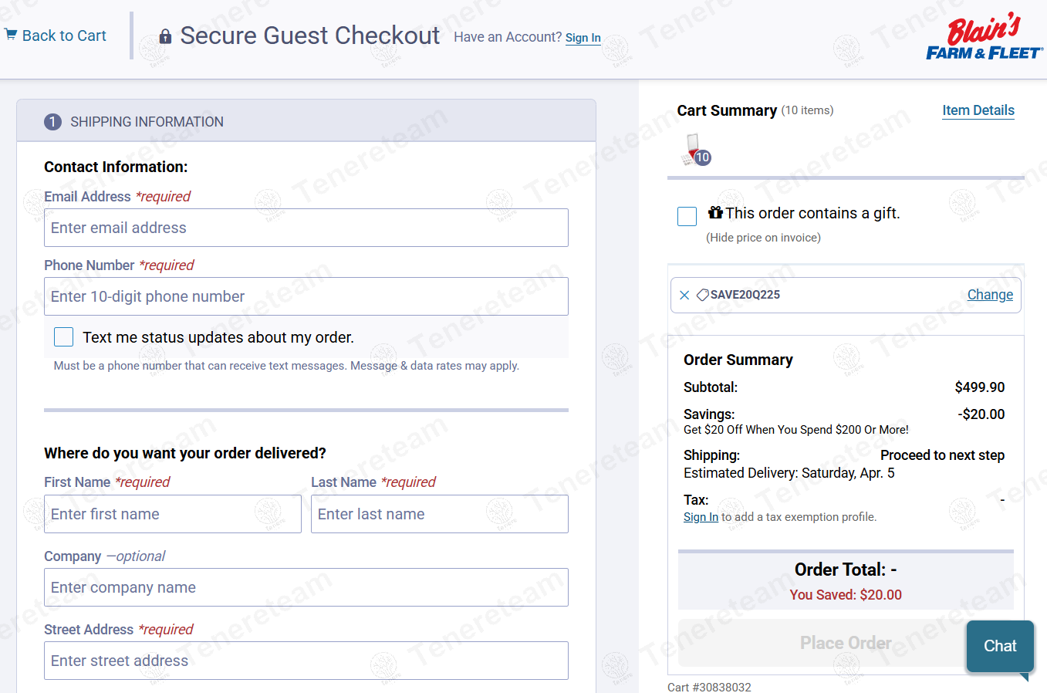1047x693 pixels.
Task: Open the Chat widget
Action: pyautogui.click(x=1000, y=646)
